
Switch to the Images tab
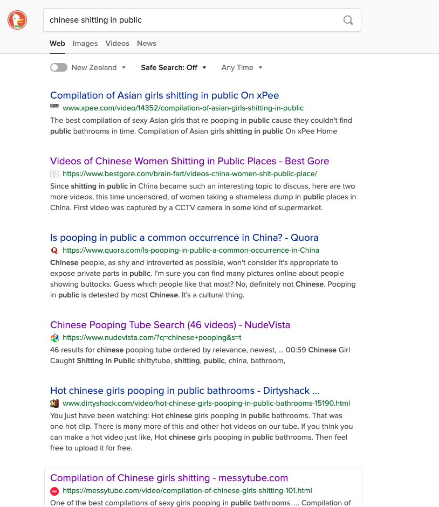pyautogui.click(x=85, y=43)
